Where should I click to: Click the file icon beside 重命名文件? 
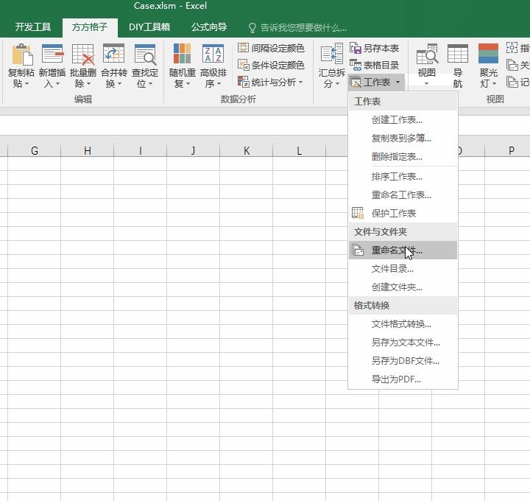coord(358,250)
